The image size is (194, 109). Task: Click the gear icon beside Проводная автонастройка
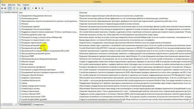click(x=20, y=48)
